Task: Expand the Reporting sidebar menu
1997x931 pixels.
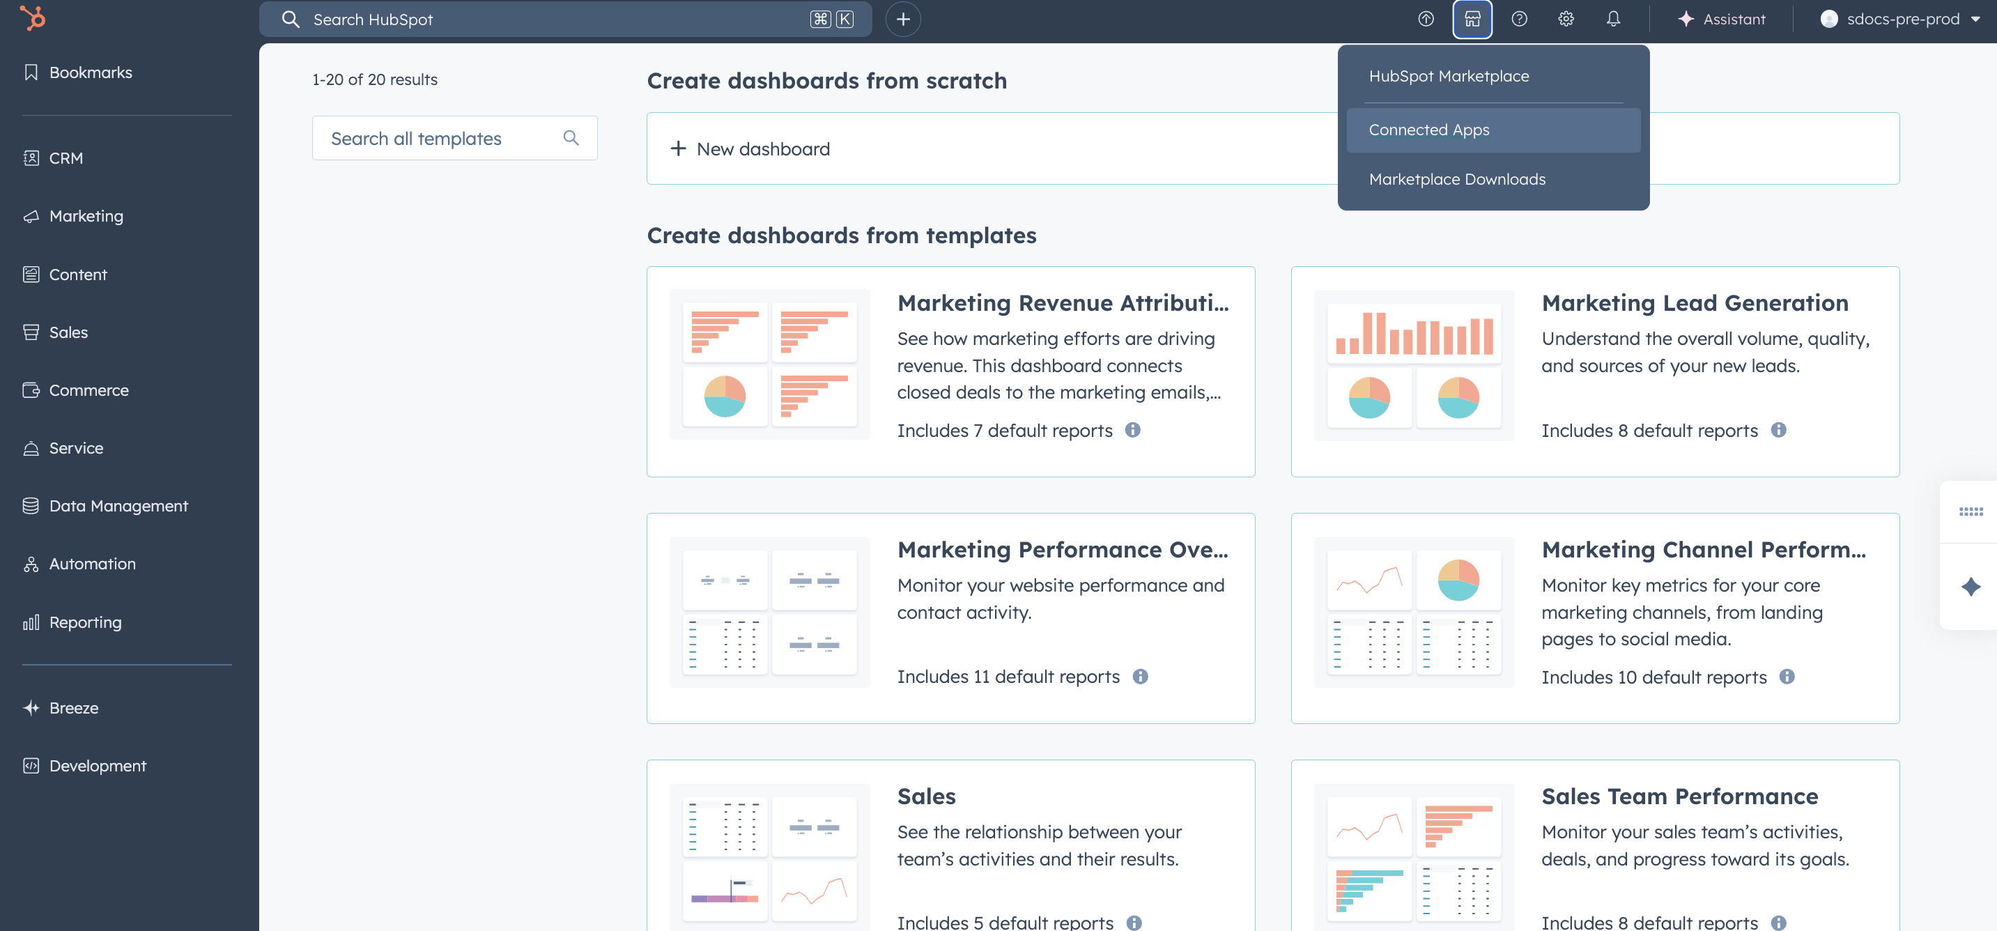Action: (x=85, y=622)
